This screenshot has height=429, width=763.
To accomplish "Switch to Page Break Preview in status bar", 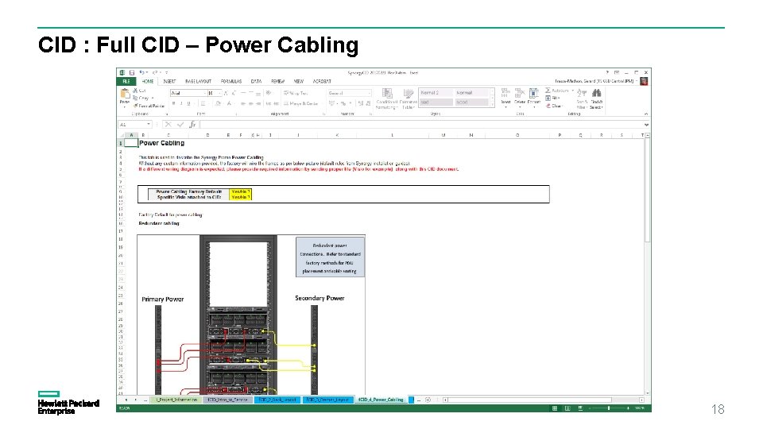I will click(x=580, y=408).
